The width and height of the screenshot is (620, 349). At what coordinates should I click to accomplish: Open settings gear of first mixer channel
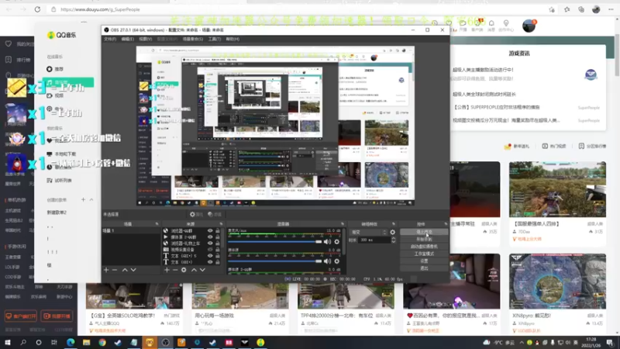coord(337,242)
